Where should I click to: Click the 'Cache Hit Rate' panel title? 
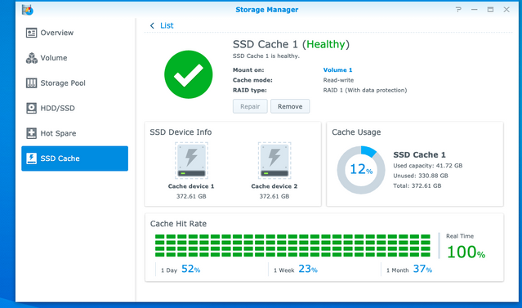pyautogui.click(x=178, y=224)
